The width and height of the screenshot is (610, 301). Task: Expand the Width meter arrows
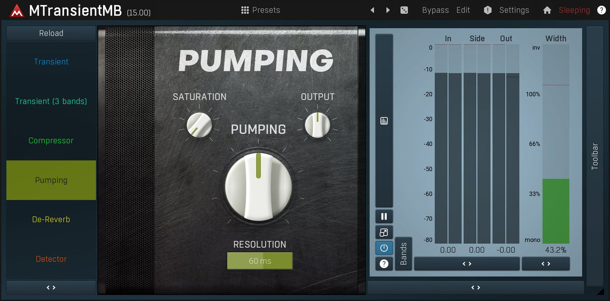[546, 264]
